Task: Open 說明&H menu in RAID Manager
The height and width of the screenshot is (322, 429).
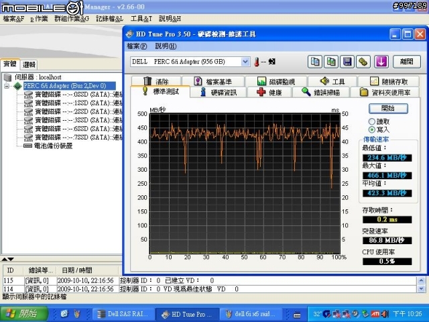Action: pos(170,19)
